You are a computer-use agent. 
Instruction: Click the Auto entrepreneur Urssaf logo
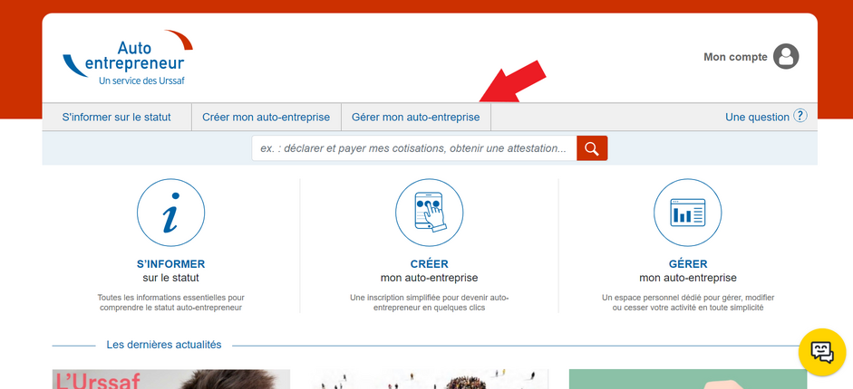(x=127, y=60)
